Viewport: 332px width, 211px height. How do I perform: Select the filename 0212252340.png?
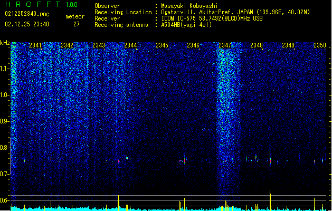click(x=27, y=14)
